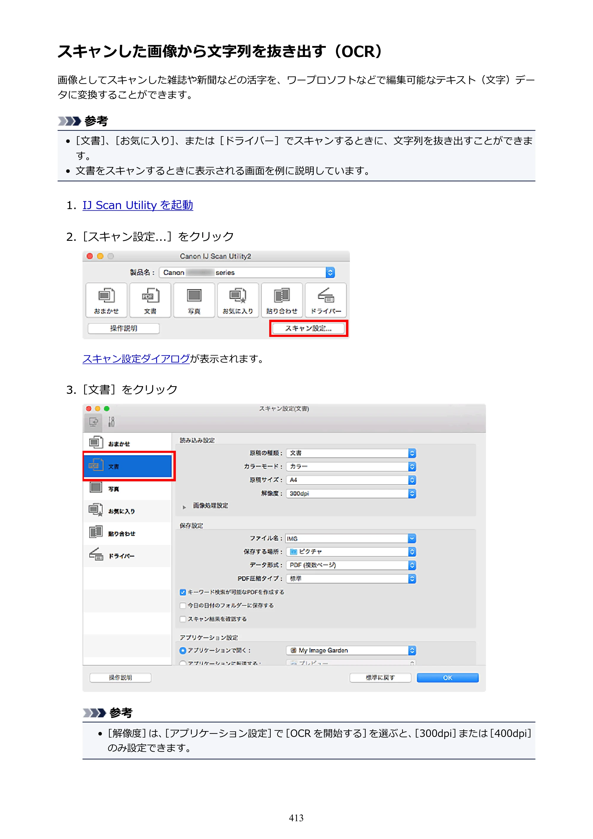
Task: Click the green zoom button of settings dialog
Action: tap(106, 409)
